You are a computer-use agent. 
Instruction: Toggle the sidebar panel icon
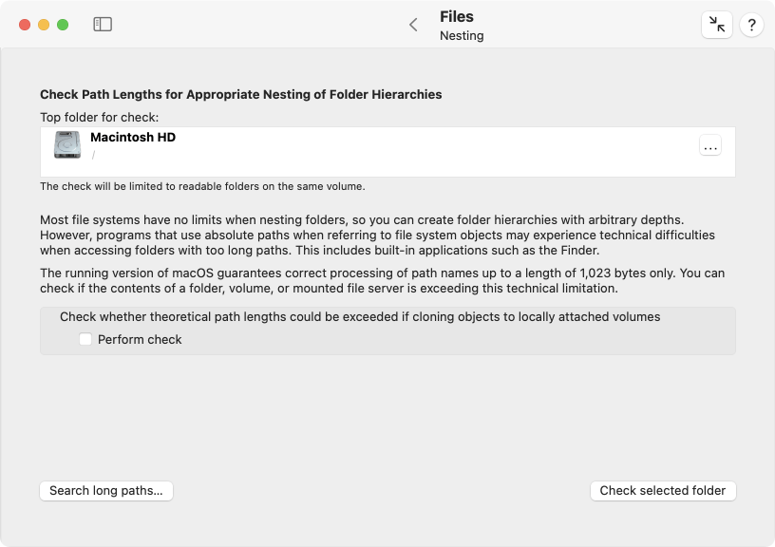pos(103,24)
